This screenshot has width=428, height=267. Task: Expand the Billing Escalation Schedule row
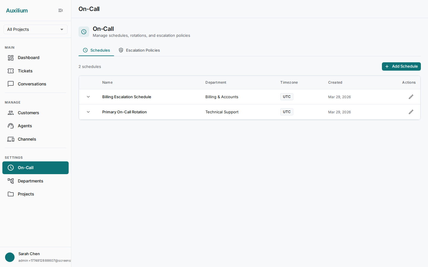pyautogui.click(x=88, y=97)
